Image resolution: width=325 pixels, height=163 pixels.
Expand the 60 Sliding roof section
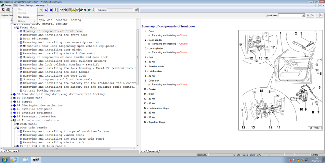(12, 98)
